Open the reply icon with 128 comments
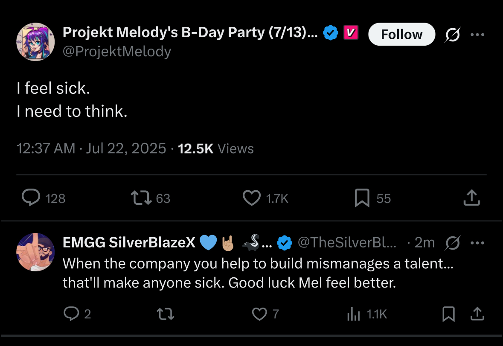The image size is (503, 346). (31, 197)
